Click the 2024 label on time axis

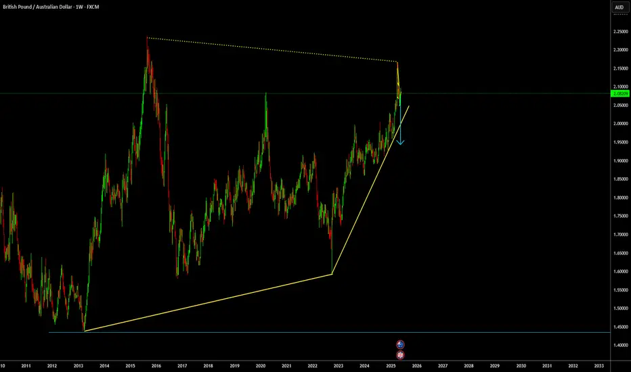(x=364, y=366)
